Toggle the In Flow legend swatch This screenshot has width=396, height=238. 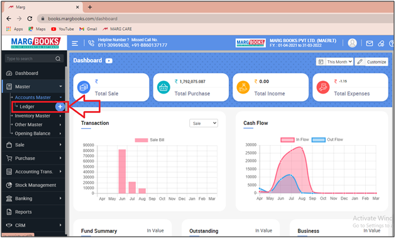[x=287, y=140]
